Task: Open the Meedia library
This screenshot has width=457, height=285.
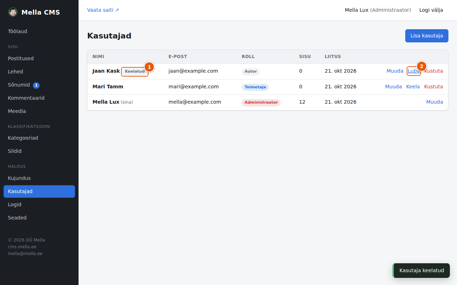Action: [x=39, y=111]
